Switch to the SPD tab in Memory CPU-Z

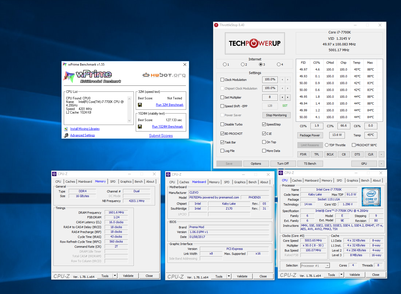click(113, 182)
